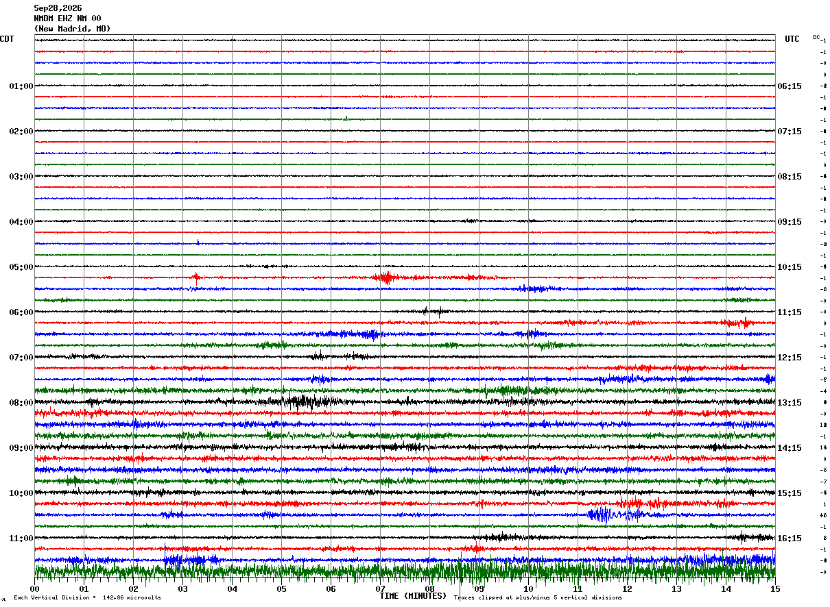830x607 pixels.
Task: Click the UTC column header
Action: point(792,39)
